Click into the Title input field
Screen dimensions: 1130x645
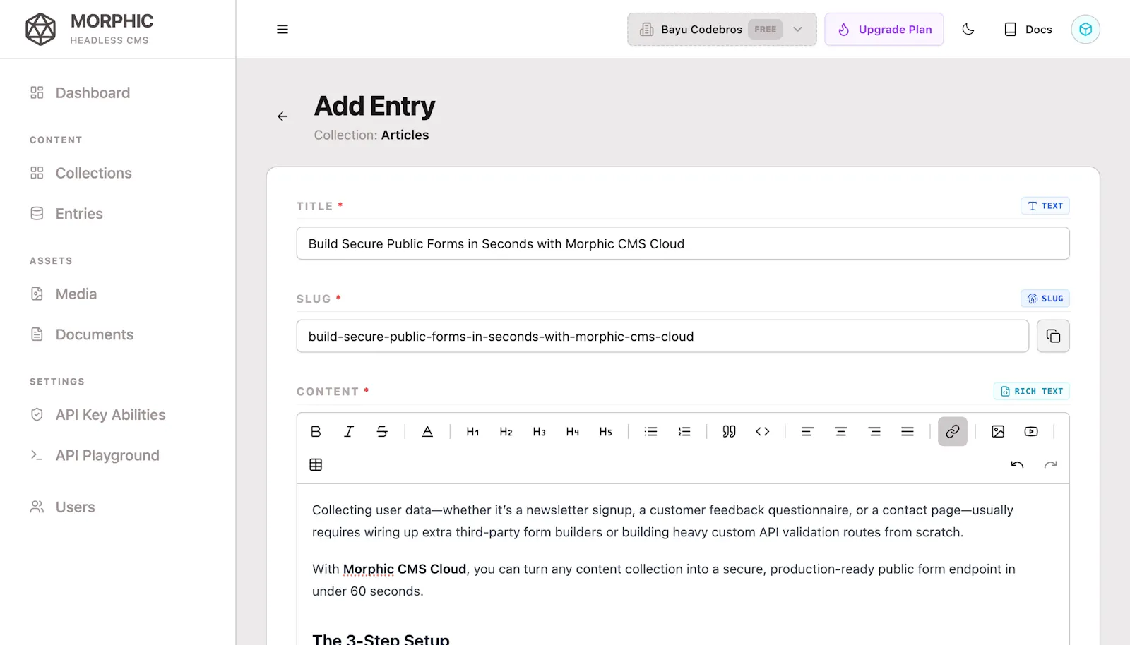tap(683, 243)
